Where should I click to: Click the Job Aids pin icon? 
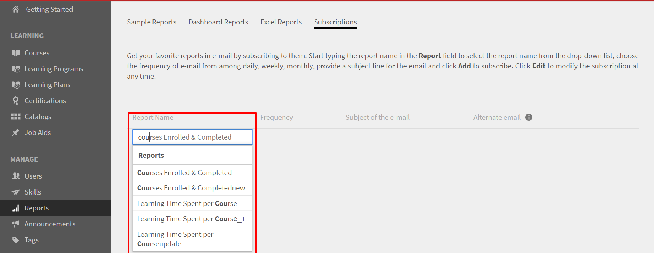coord(16,133)
